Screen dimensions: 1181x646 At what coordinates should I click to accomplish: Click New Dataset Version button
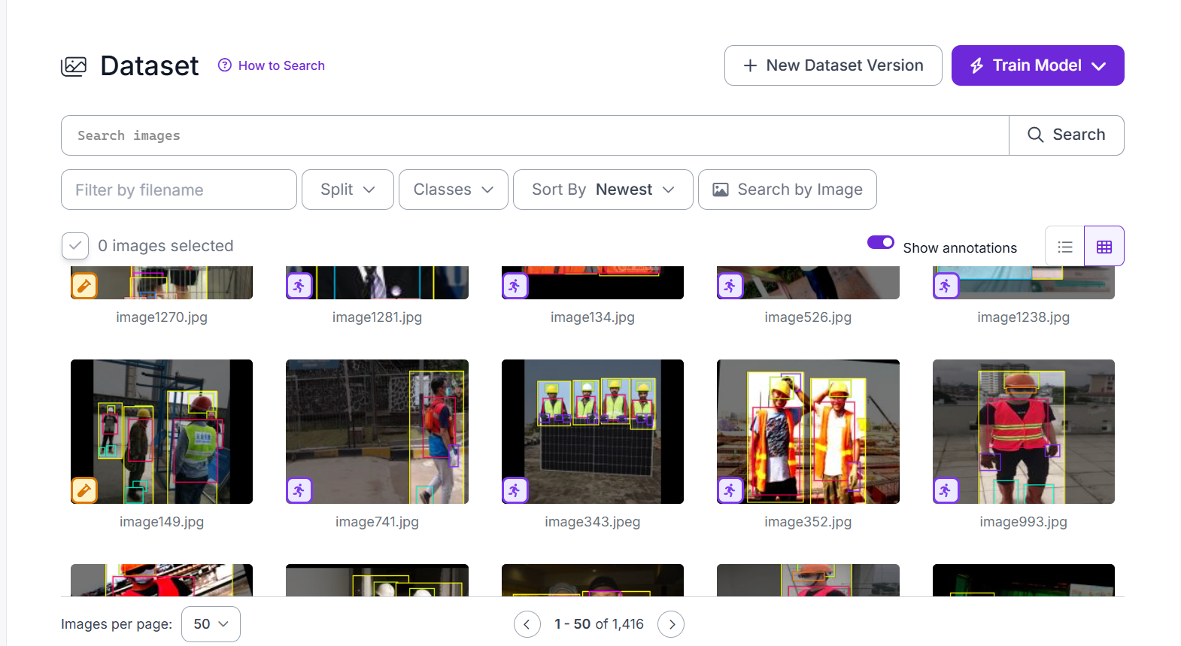[x=833, y=65]
